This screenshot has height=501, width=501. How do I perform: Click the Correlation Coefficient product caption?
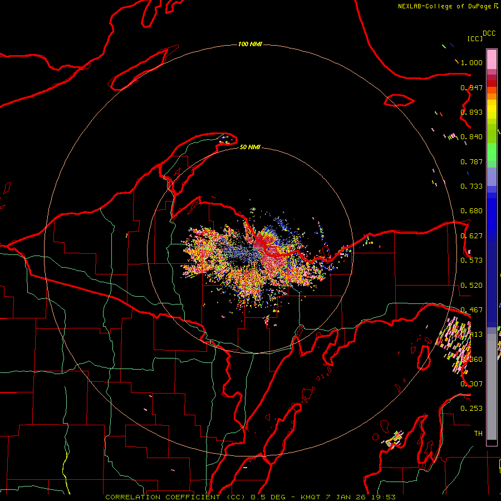pos(250,497)
